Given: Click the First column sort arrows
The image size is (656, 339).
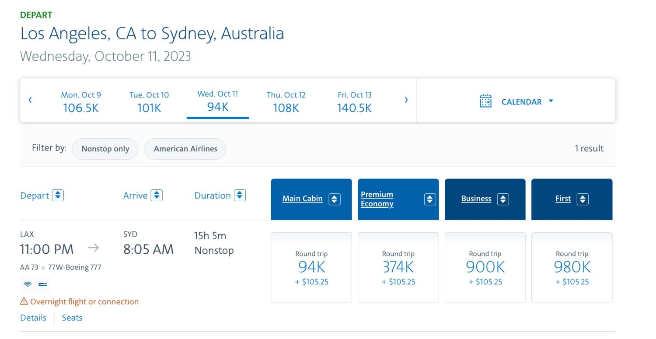Looking at the screenshot, I should [x=583, y=199].
